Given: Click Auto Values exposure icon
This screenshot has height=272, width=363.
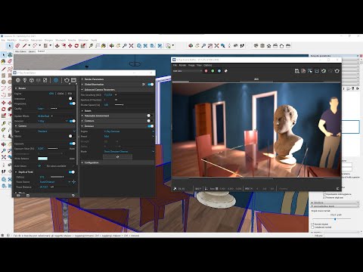Looking at the screenshot, I should (39, 166).
